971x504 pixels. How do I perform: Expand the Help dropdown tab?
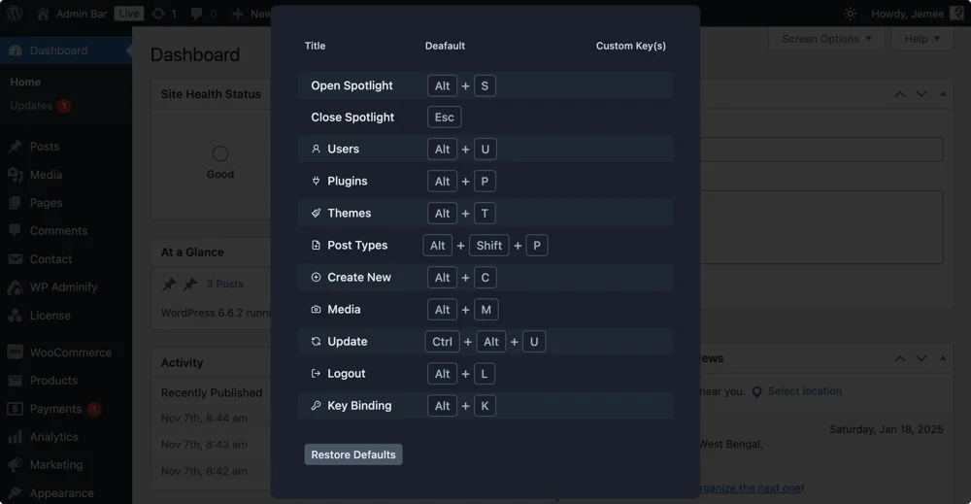pos(921,39)
